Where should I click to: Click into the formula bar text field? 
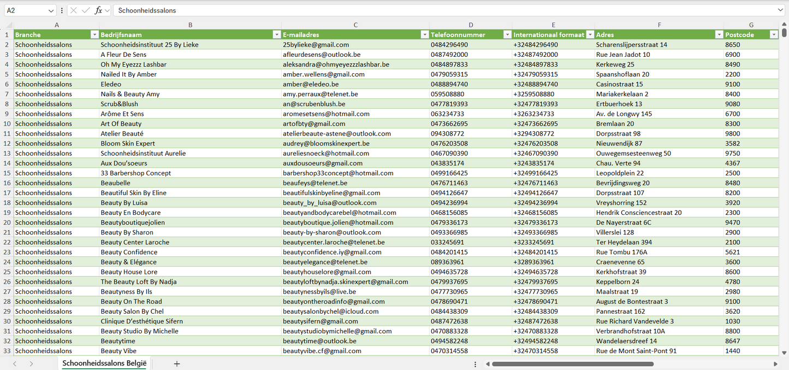coord(437,10)
